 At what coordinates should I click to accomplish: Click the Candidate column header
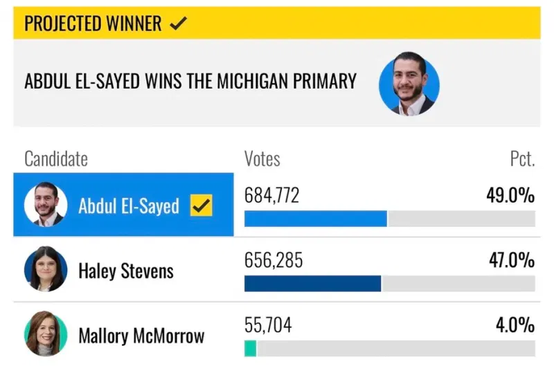pyautogui.click(x=56, y=159)
